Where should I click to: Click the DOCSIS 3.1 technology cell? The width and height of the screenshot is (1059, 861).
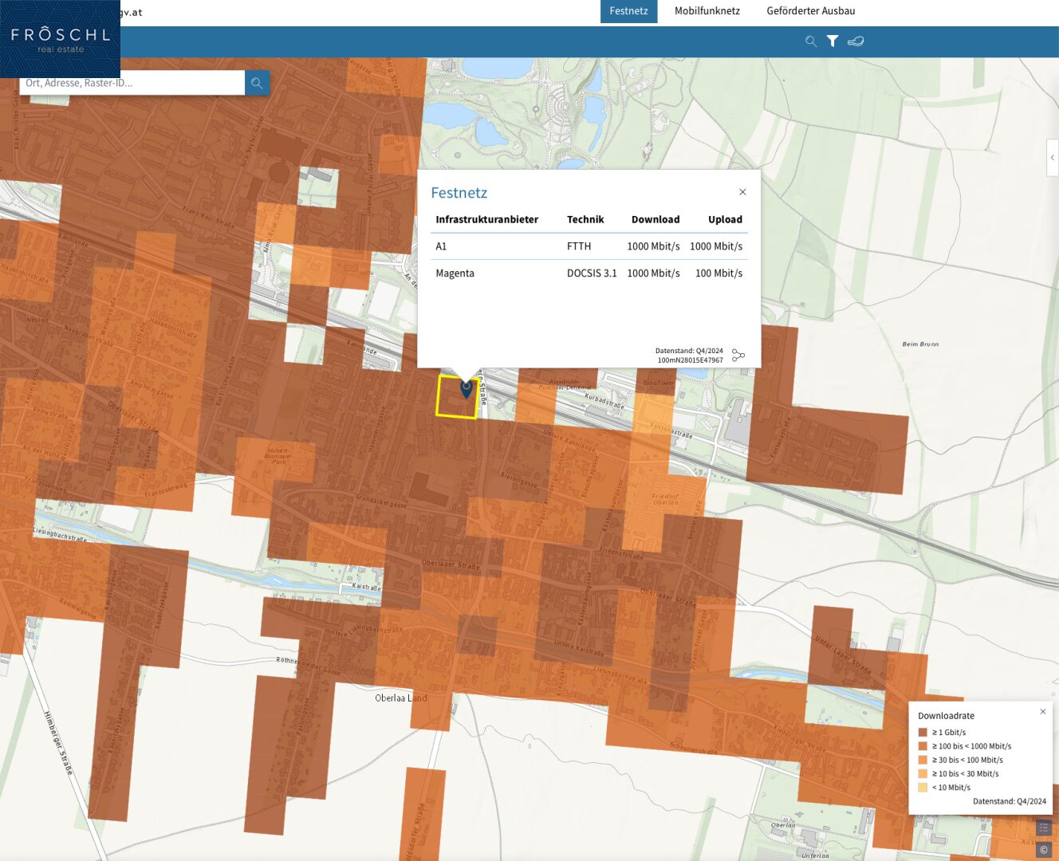coord(592,273)
